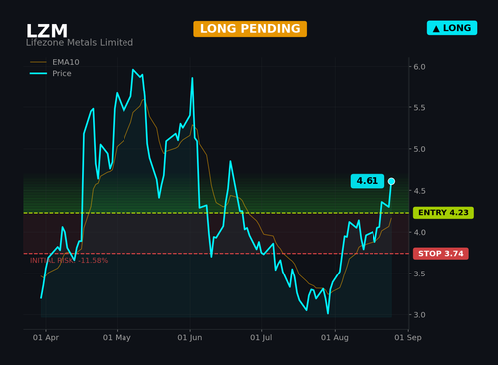This screenshot has height=365, width=498.
Task: Click the 3.5 price axis label
Action: click(419, 274)
